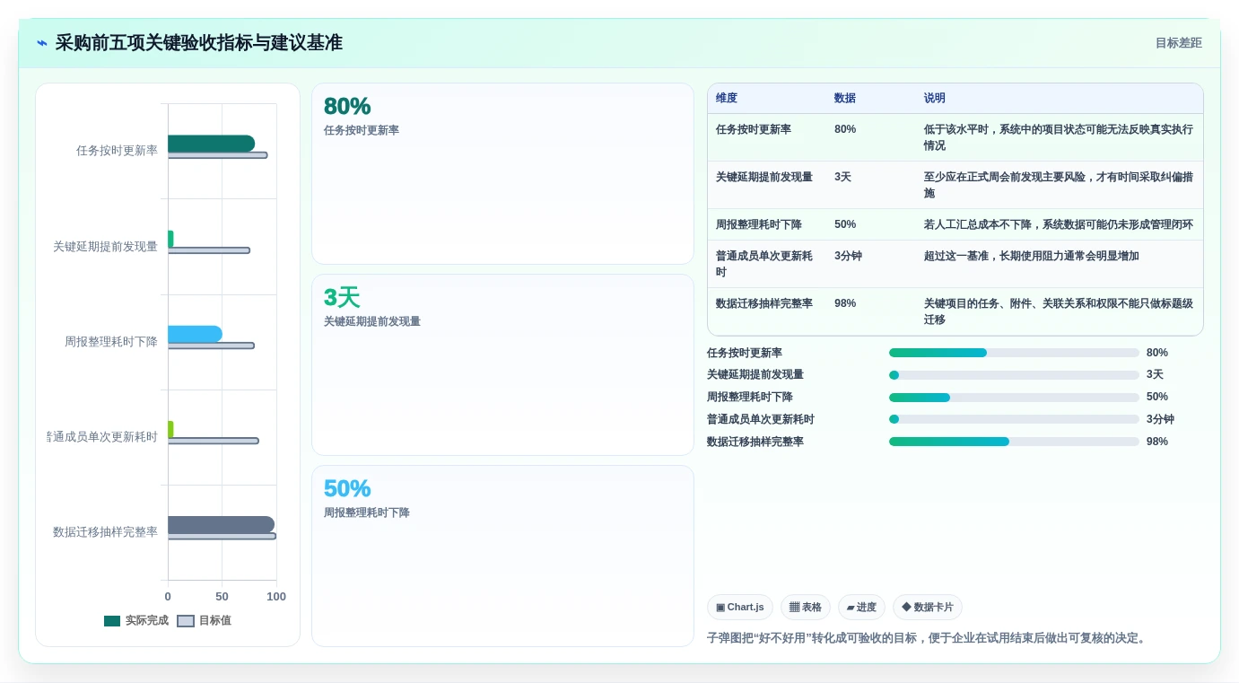The width and height of the screenshot is (1239, 683).
Task: Select the 3天 关键延期提前发现量 data card
Action: 502,365
